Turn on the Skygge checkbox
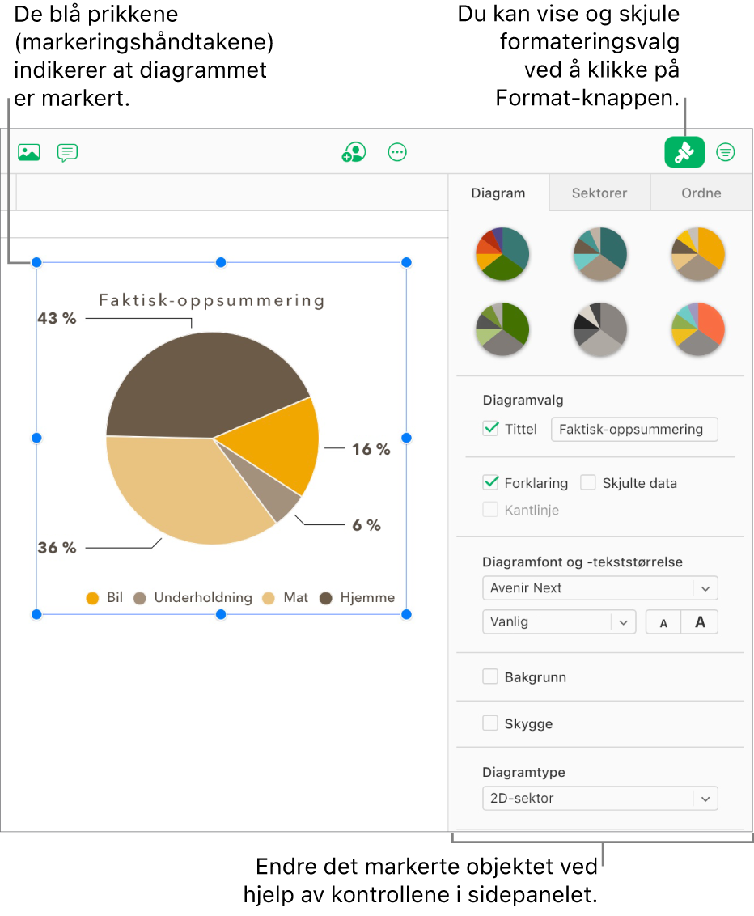 (490, 723)
